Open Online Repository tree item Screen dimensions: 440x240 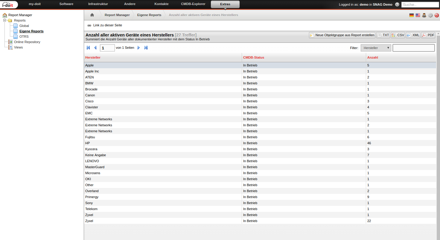[x=27, y=42]
